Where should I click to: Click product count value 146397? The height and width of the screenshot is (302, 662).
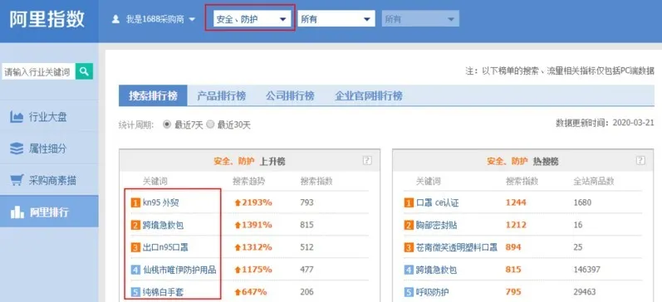[x=587, y=270]
